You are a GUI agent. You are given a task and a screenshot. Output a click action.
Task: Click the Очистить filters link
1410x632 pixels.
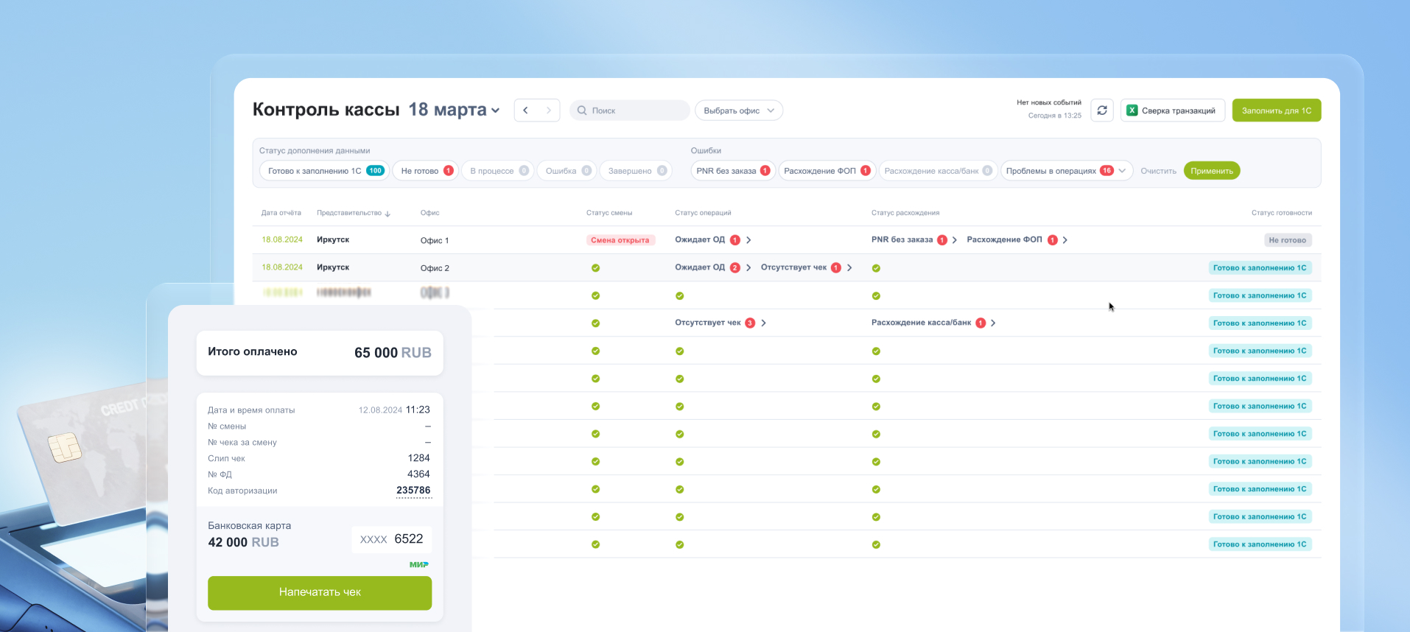coord(1158,171)
